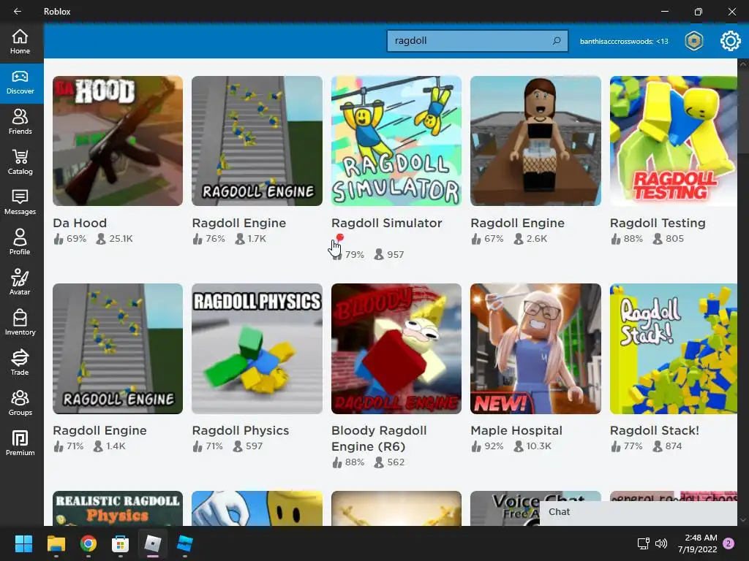Open the Avatar editor icon

tap(20, 283)
